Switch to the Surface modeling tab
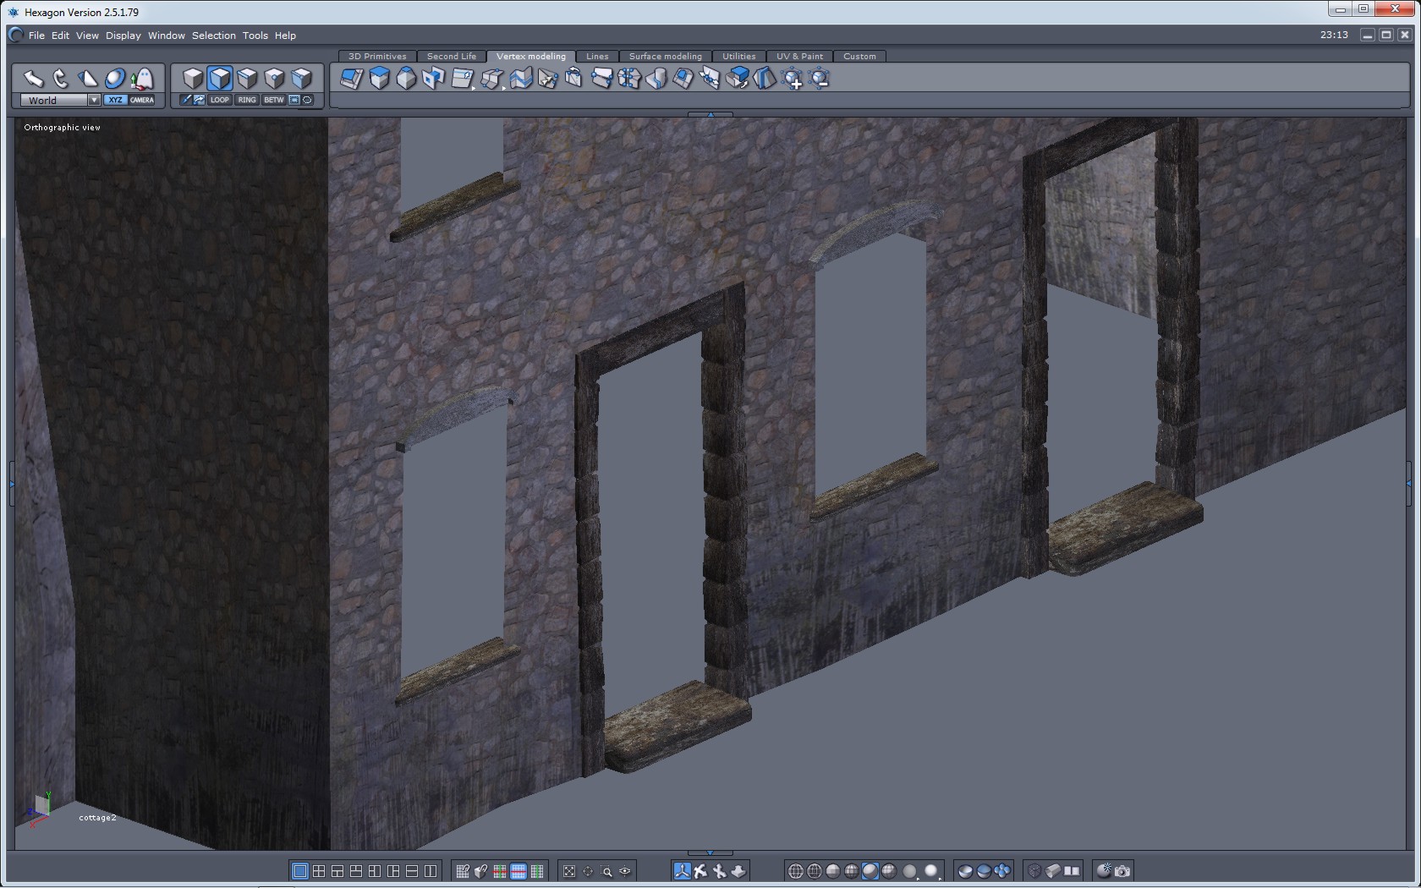 (666, 57)
